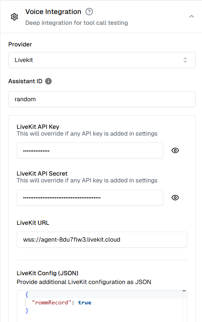Screen dimensions: 202x322
Task: Open the Voice Integration help question mark
Action: click(x=89, y=12)
